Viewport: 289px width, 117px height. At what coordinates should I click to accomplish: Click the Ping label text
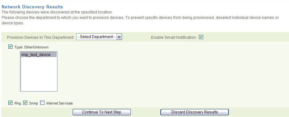click(x=17, y=104)
